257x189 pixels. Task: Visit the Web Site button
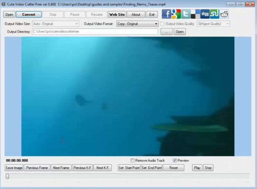[x=117, y=14]
